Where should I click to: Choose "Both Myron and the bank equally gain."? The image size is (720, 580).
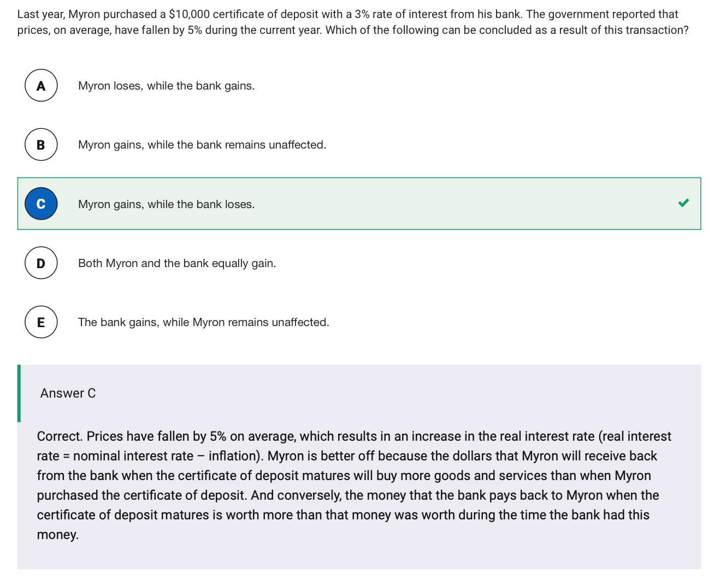click(176, 263)
